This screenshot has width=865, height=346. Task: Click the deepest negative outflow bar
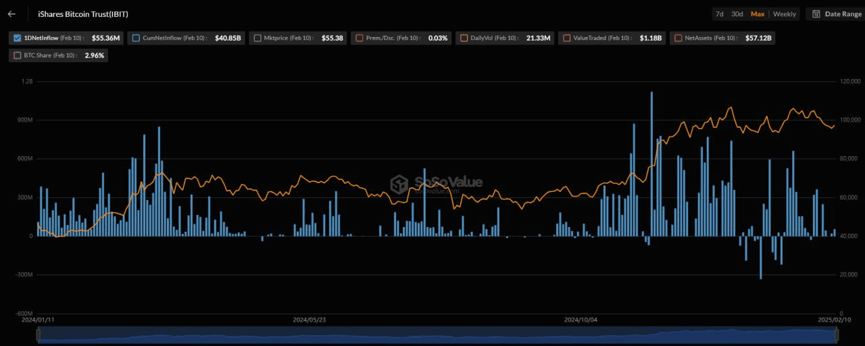(x=760, y=257)
